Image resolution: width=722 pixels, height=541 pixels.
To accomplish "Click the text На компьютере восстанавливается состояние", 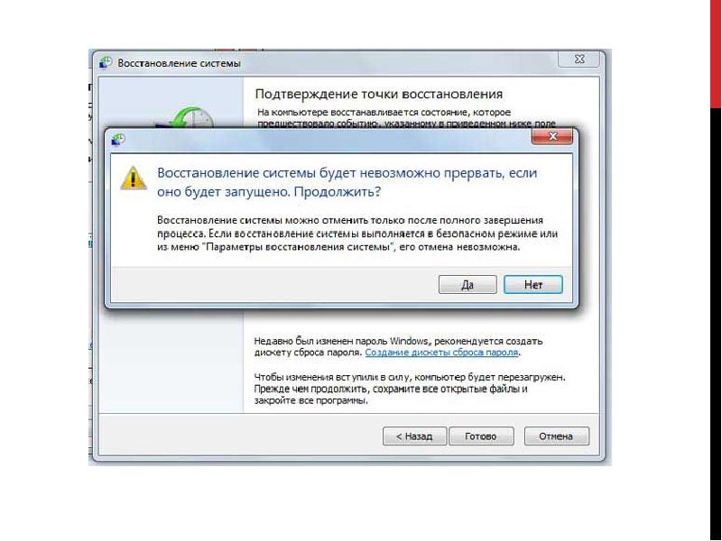I will [x=384, y=112].
